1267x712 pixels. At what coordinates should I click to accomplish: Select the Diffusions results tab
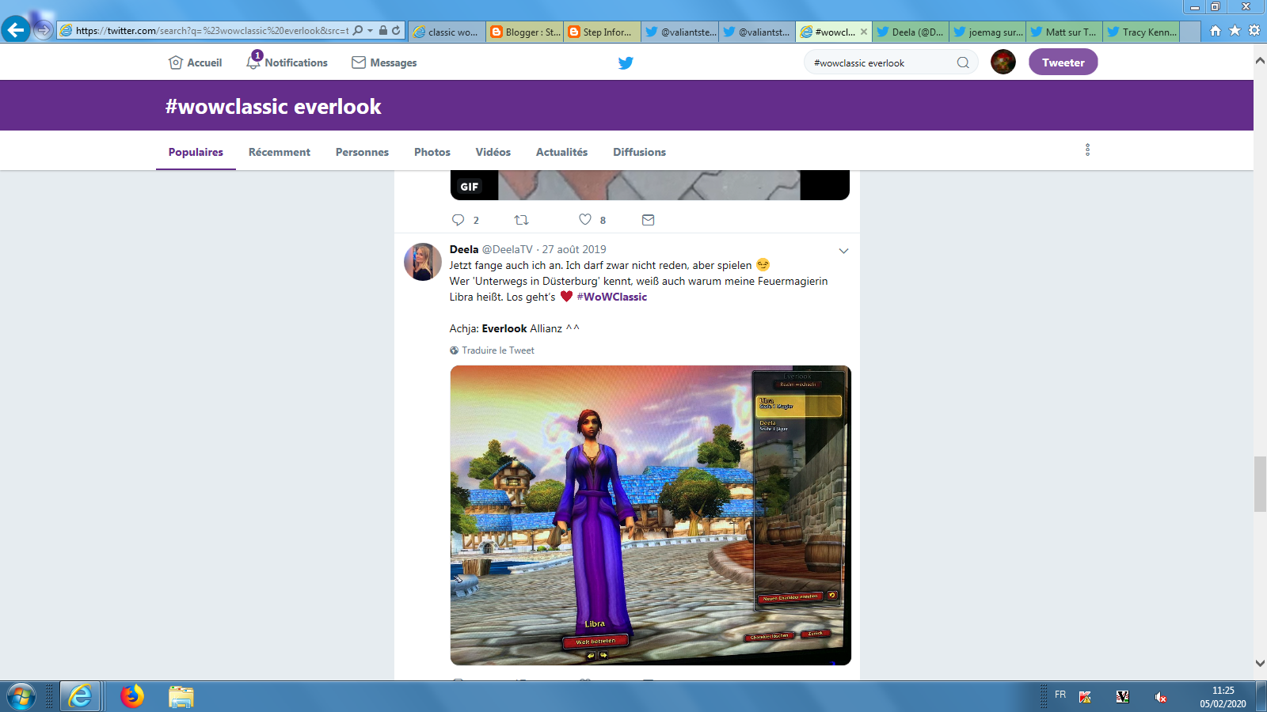[639, 152]
